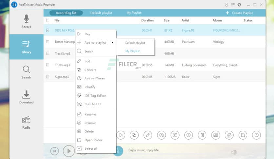The width and height of the screenshot is (274, 159).
Task: Open the list menu icon in title bar
Action: click(233, 5)
